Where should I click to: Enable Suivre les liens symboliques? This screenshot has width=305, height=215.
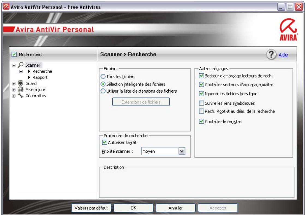pyautogui.click(x=202, y=103)
